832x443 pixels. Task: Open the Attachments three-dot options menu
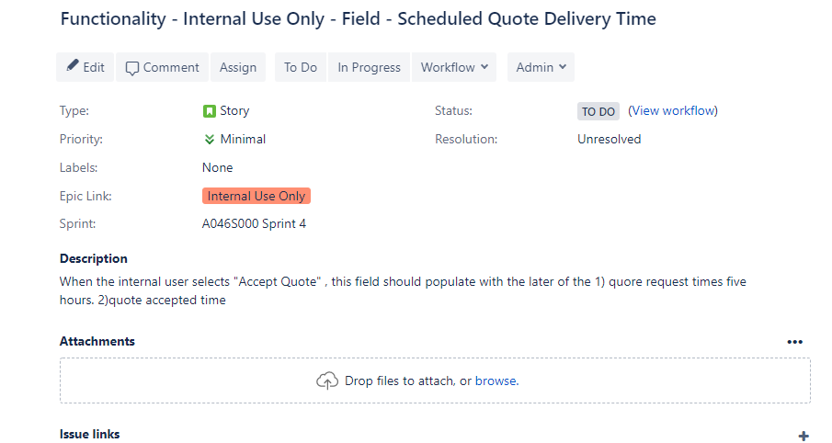pos(794,342)
